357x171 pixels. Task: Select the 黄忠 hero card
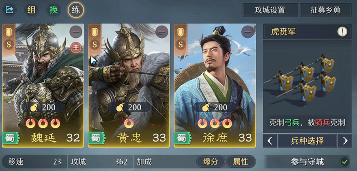tap(129, 85)
